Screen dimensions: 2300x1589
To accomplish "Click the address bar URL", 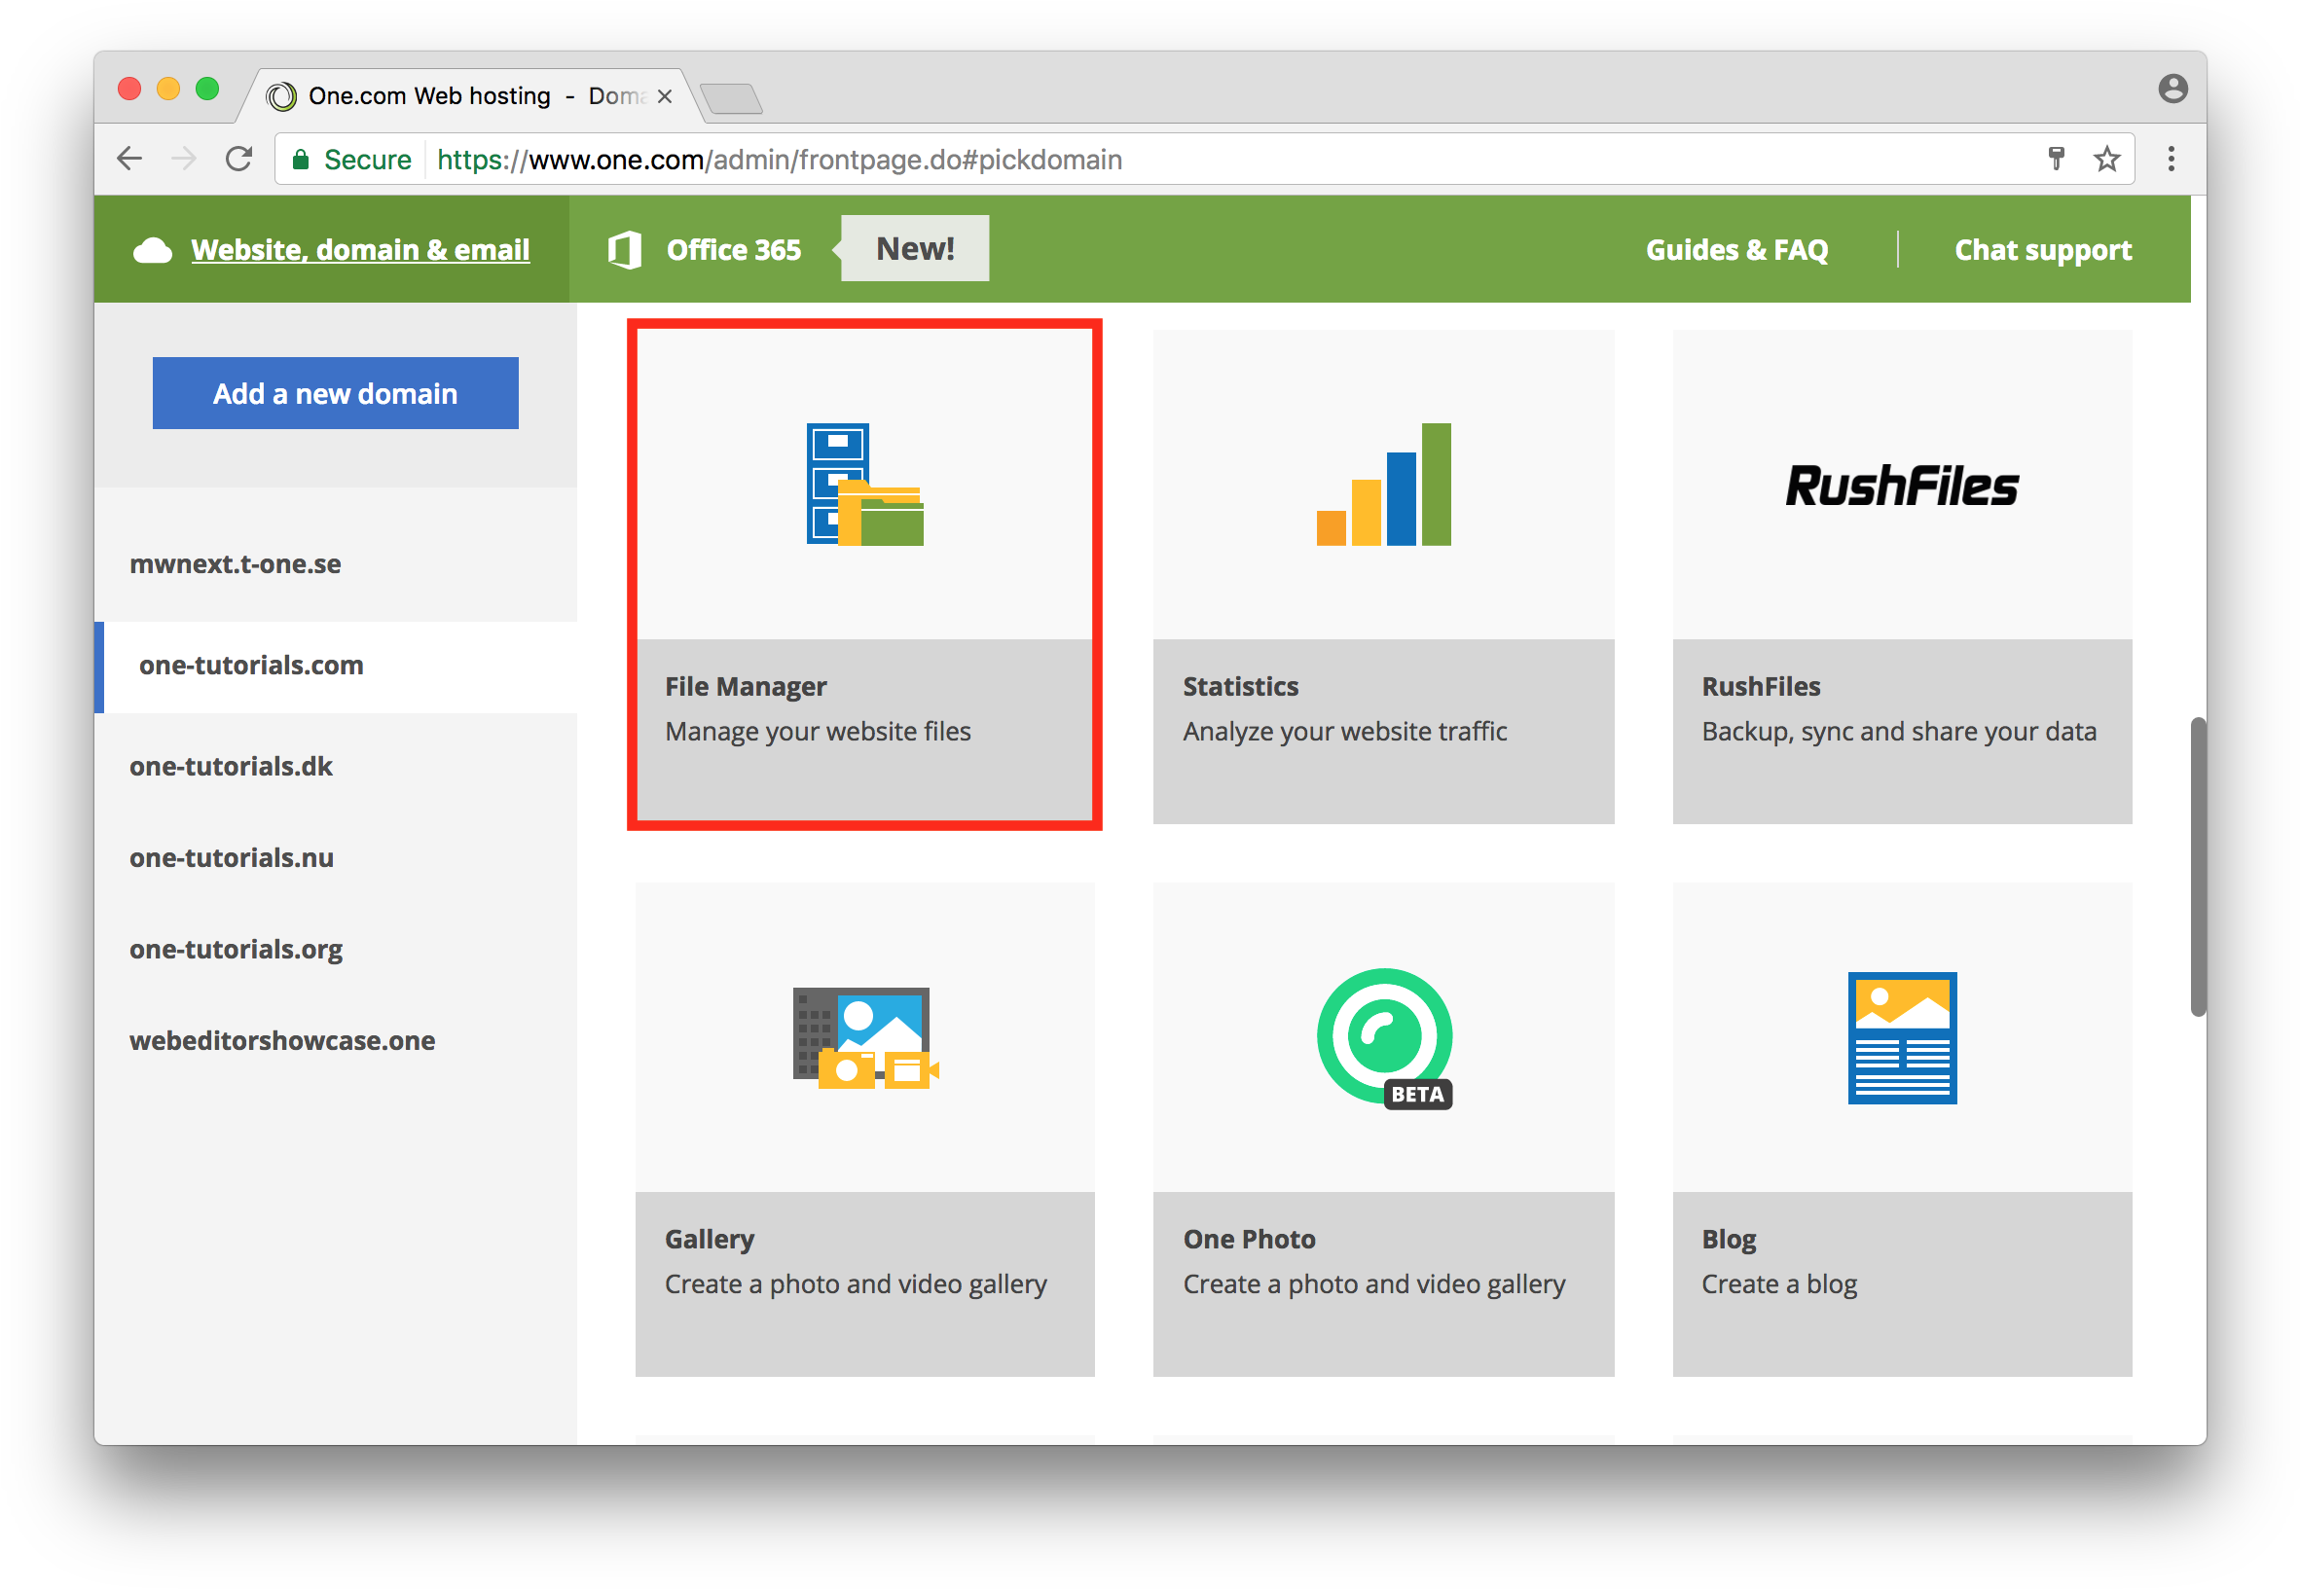I will pos(780,160).
